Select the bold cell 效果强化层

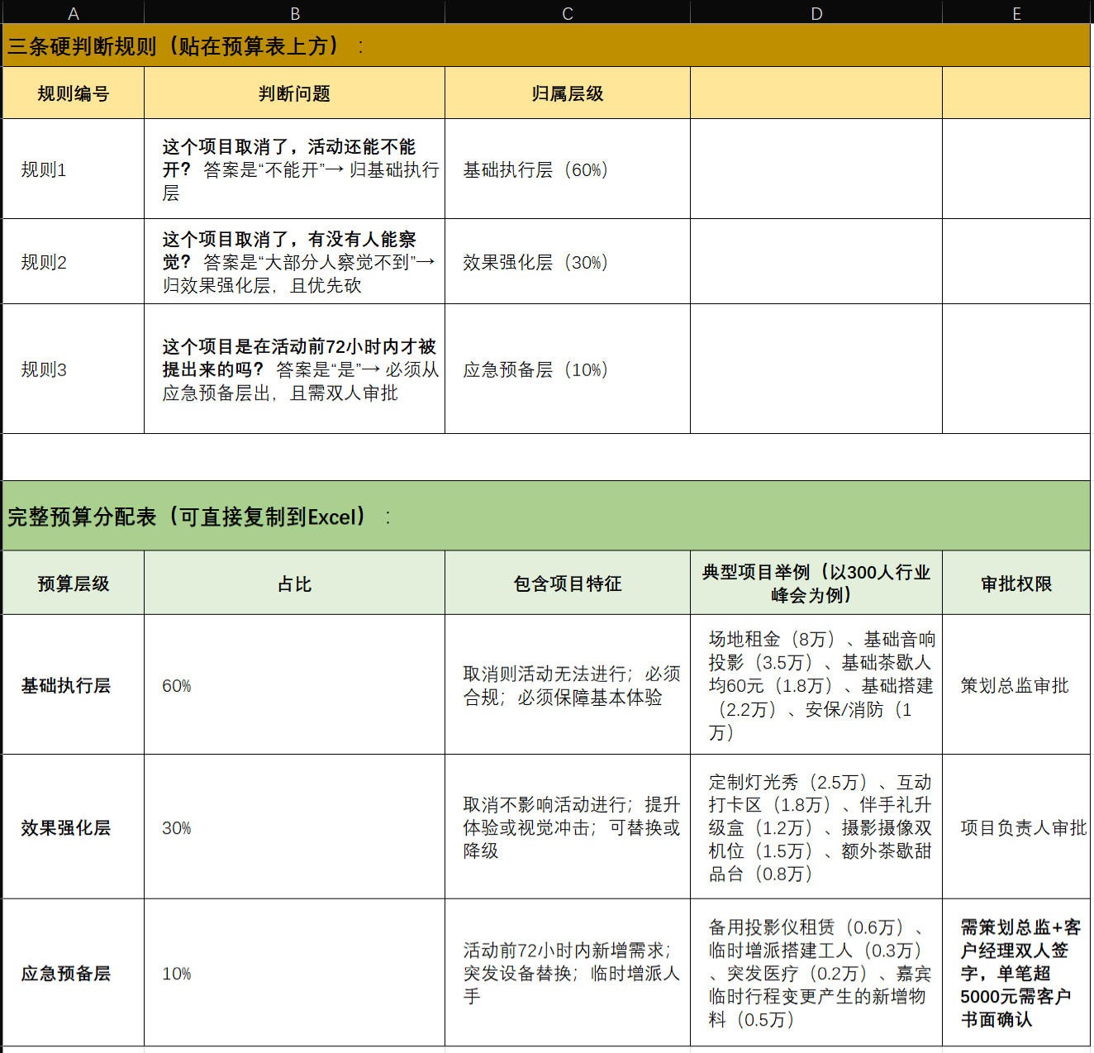pos(74,827)
